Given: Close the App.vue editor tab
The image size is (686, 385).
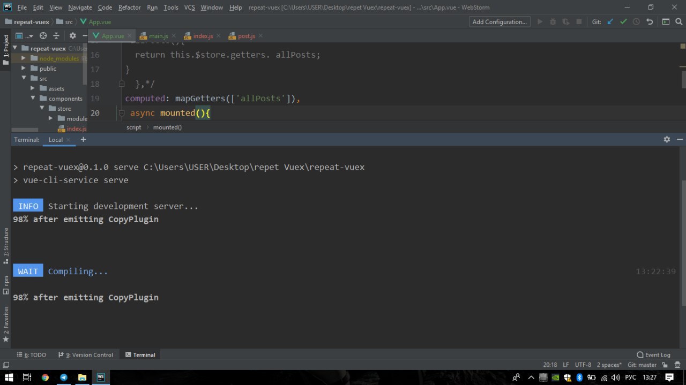Looking at the screenshot, I should click(x=130, y=36).
